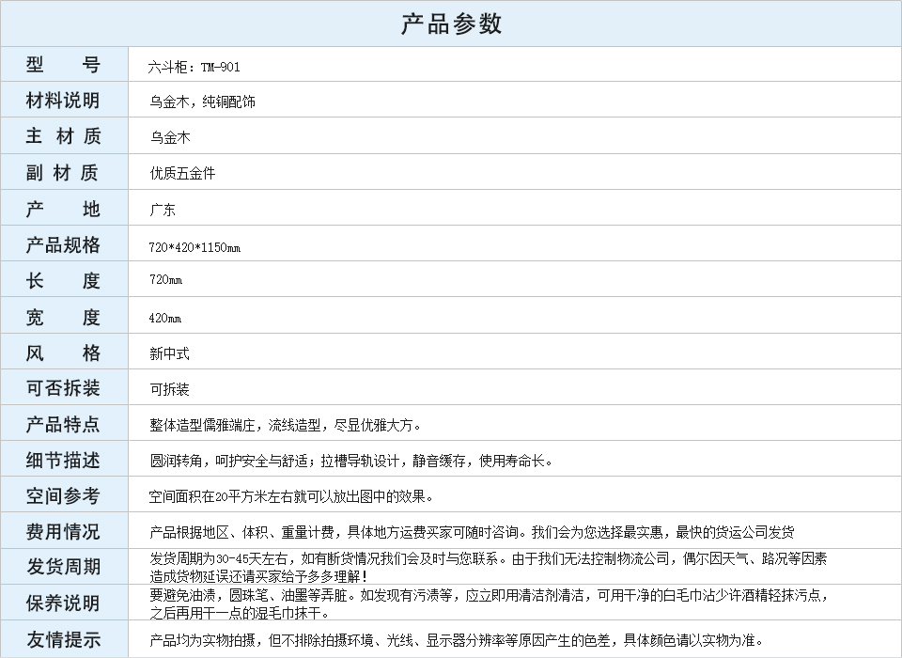Click the width value 420mm

[165, 318]
